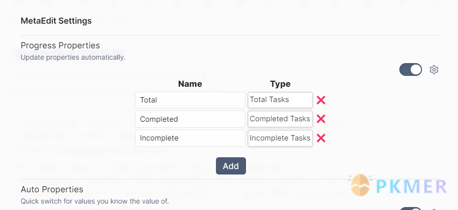
Task: Click the Type column header
Action: point(281,84)
